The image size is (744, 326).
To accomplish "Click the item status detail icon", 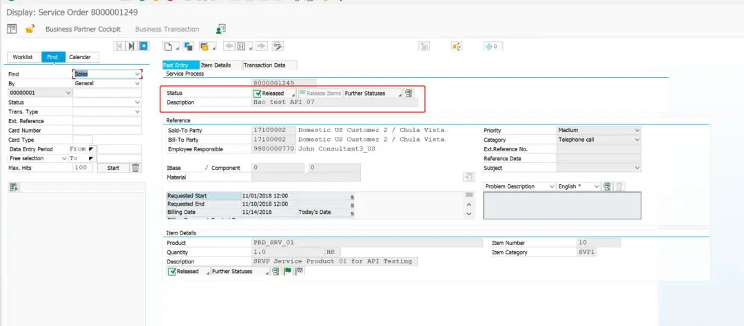I will pyautogui.click(x=276, y=272).
